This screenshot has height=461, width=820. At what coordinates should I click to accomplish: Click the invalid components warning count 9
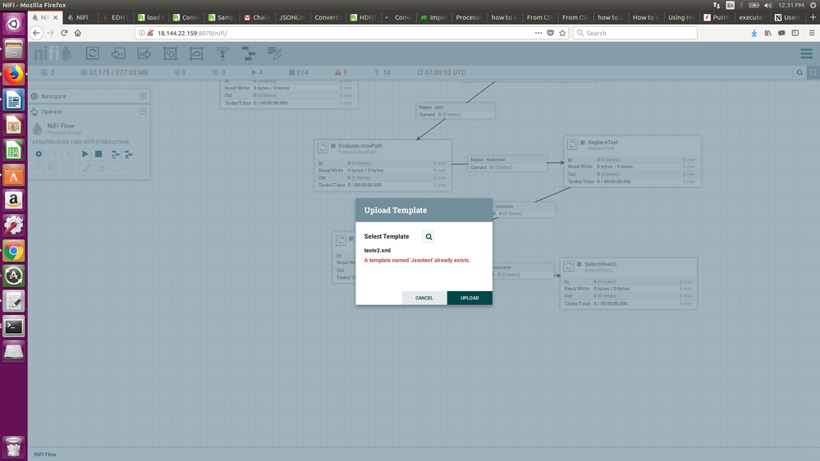[x=341, y=73]
